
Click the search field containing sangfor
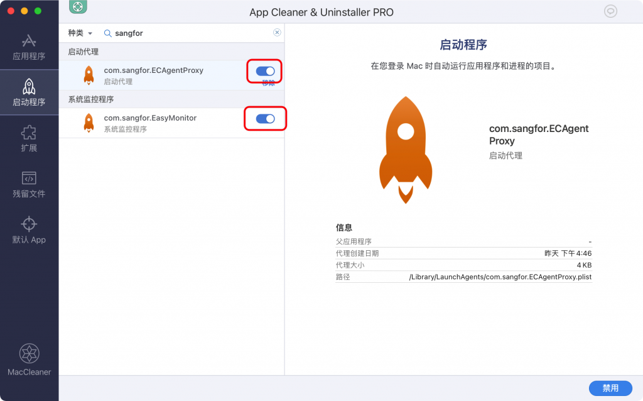(188, 33)
